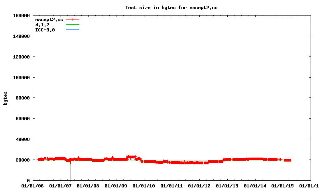
Task: Select the 4.1.2 legend label
Action: (42, 24)
